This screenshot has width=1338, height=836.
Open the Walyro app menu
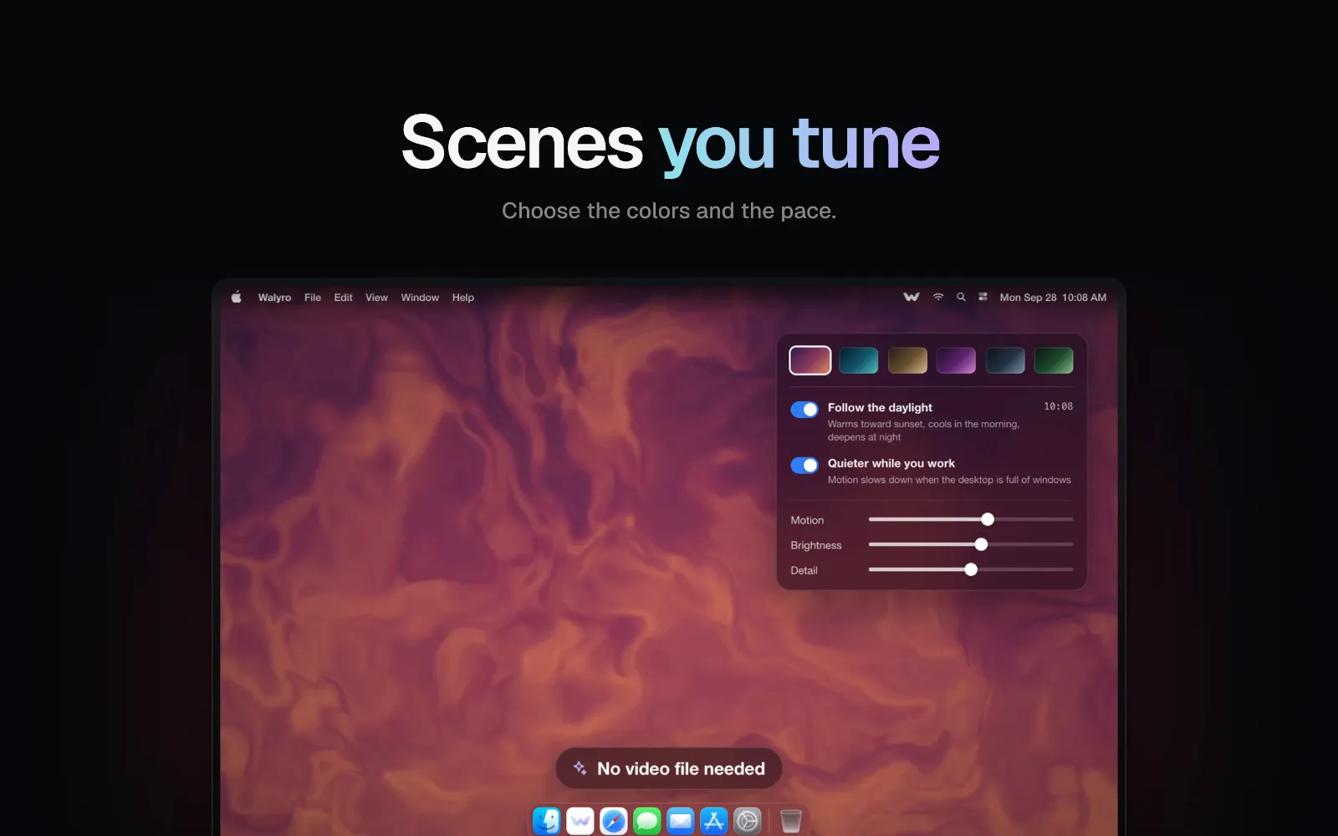click(x=274, y=298)
